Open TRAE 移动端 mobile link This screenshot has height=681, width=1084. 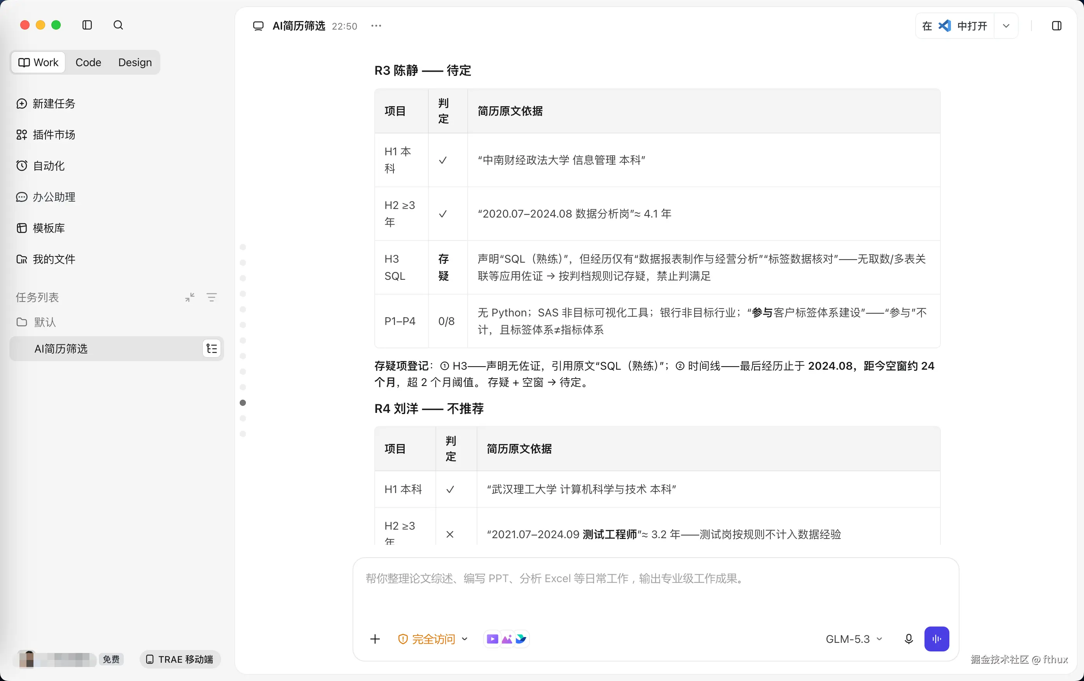tap(180, 659)
